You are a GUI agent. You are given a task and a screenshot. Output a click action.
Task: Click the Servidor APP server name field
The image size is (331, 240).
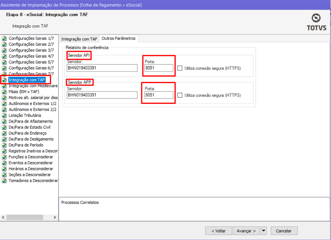102,95
